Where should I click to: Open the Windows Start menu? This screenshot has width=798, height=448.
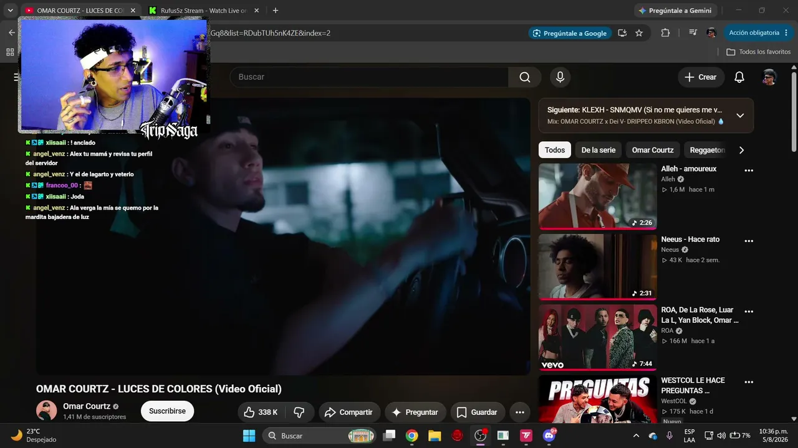point(249,436)
